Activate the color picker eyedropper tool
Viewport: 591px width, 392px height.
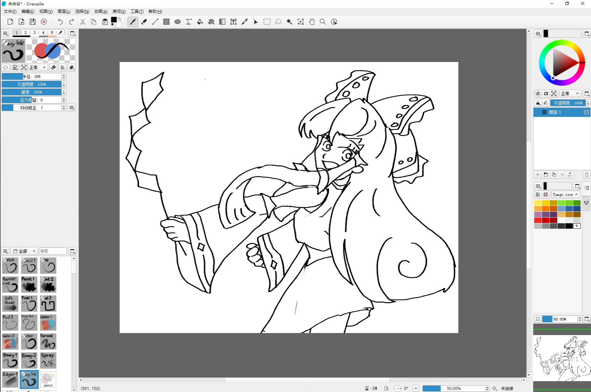[x=245, y=22]
